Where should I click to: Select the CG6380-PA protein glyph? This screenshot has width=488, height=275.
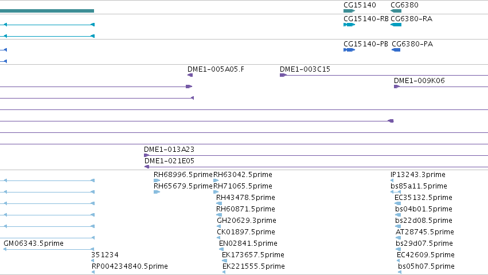pos(396,50)
